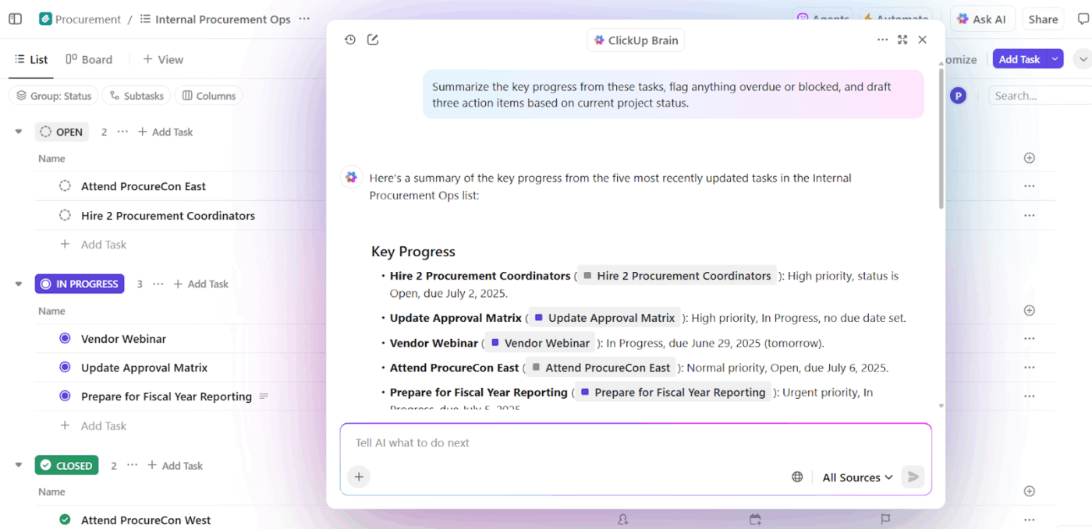Open the ellipsis menu in the Brain modal
Image resolution: width=1092 pixels, height=529 pixels.
coord(882,39)
